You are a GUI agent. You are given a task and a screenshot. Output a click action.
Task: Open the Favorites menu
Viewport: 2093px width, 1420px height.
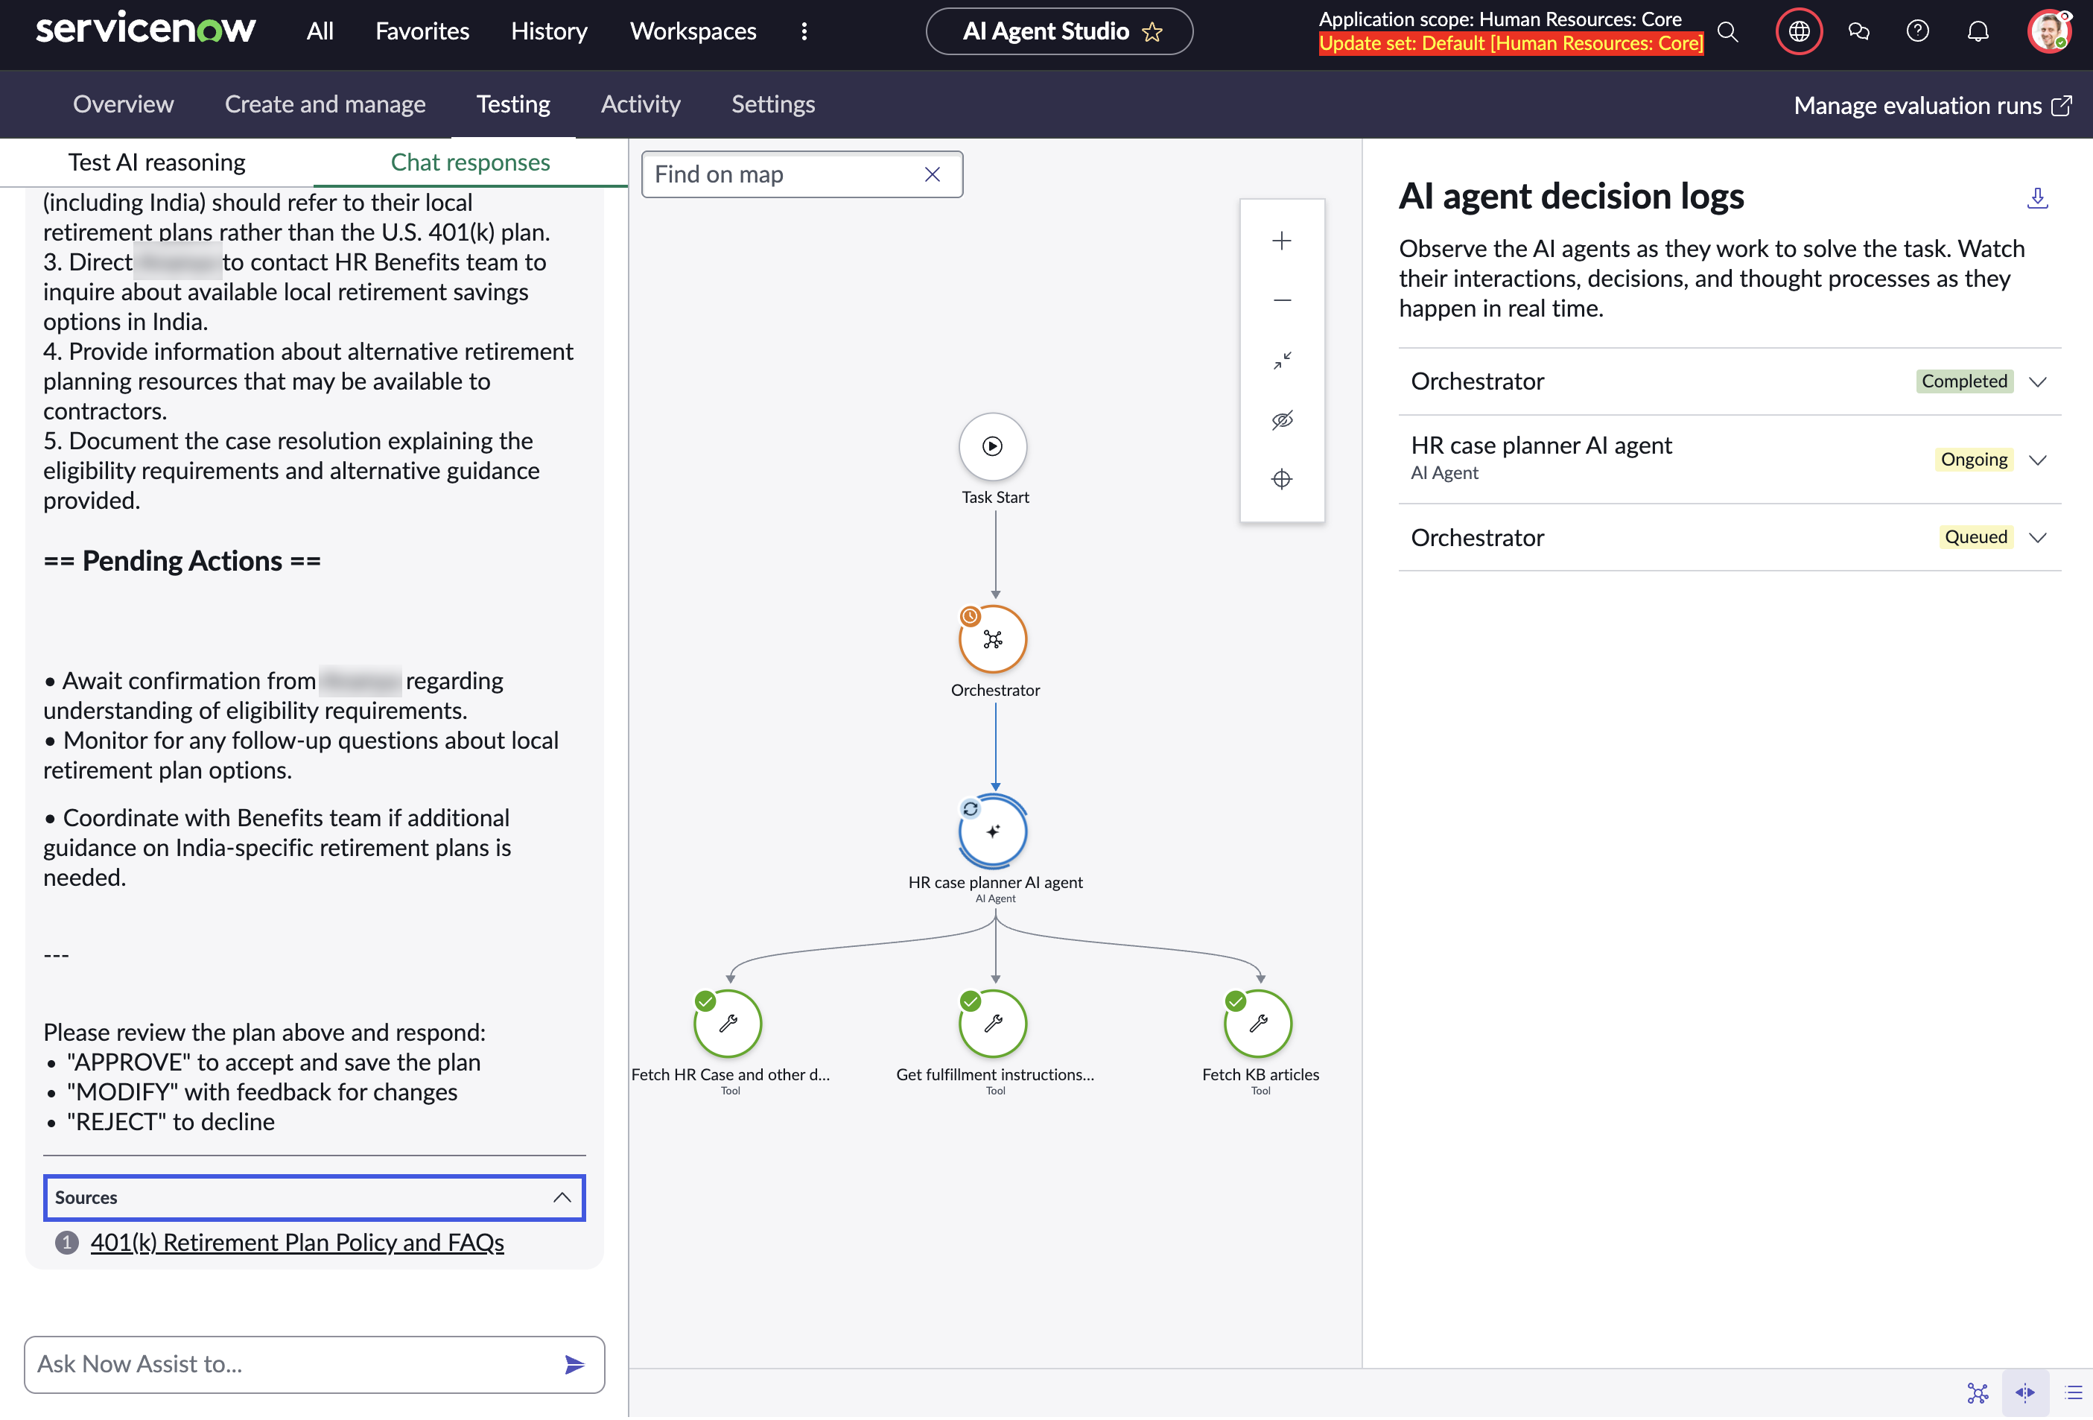[422, 31]
